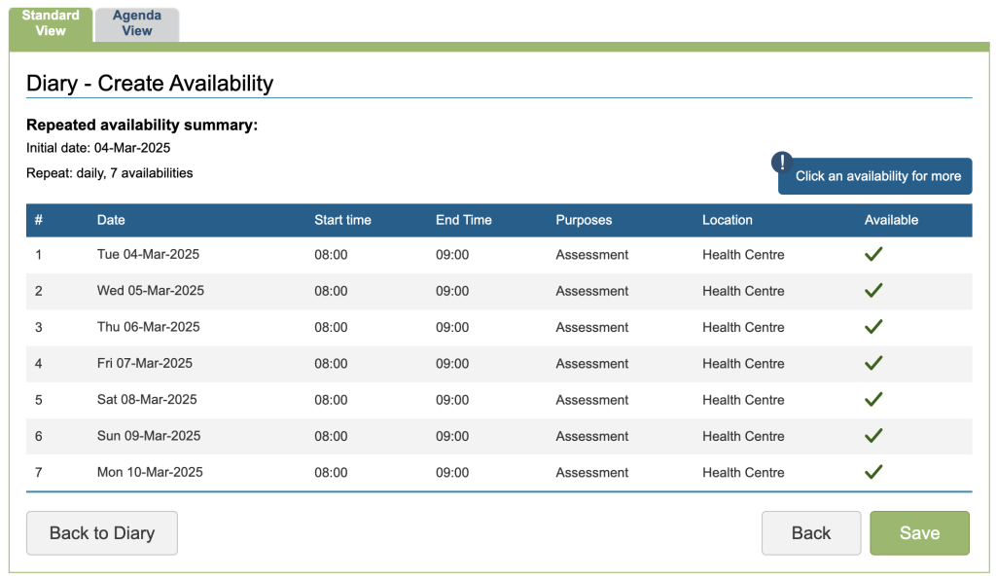Select the Thu 06-Mar-2025 date cell

[x=148, y=327]
